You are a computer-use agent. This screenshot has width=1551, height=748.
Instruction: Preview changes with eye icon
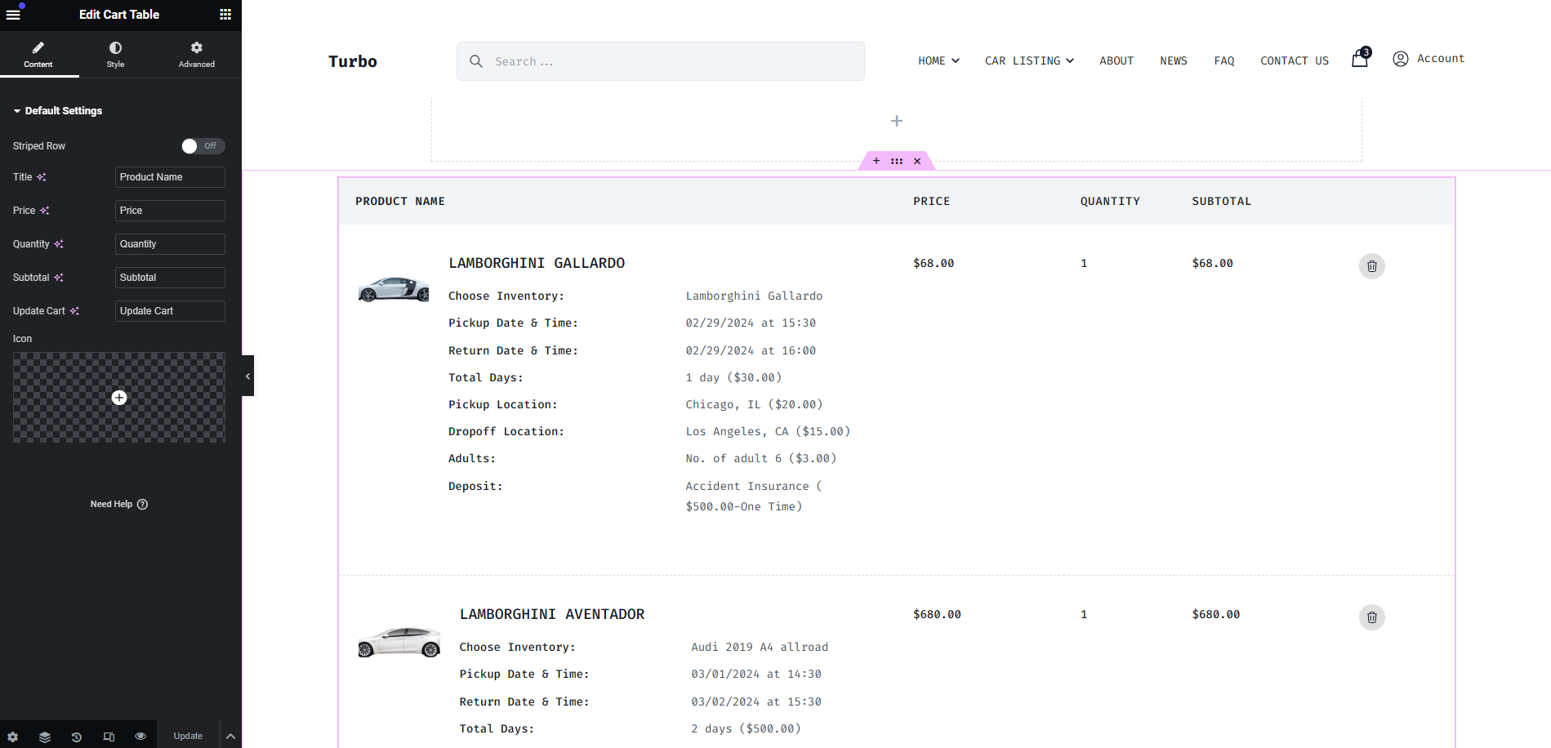pyautogui.click(x=140, y=737)
